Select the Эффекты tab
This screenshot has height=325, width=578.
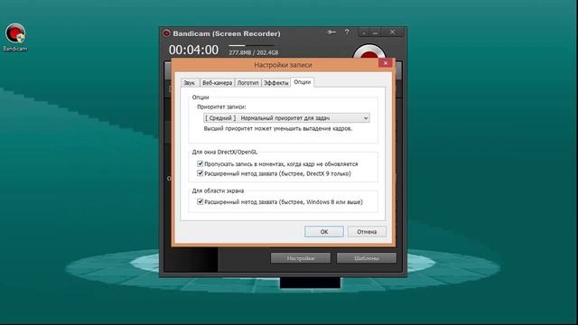[x=275, y=83]
